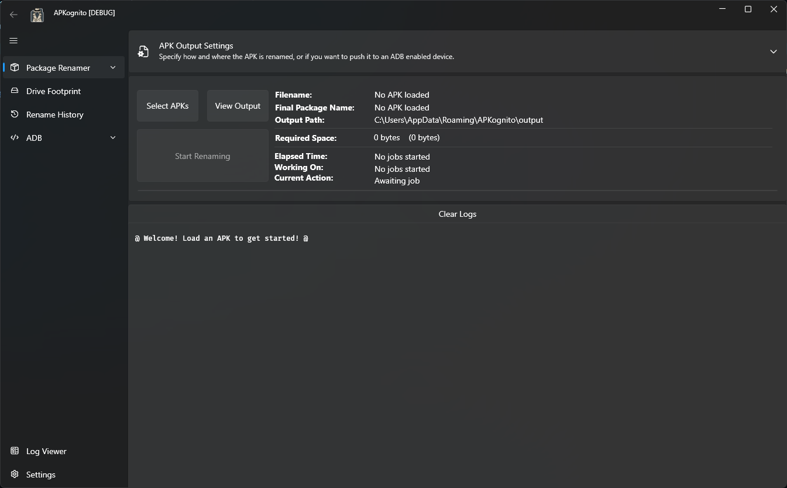Click the Start Renaming button
The height and width of the screenshot is (488, 787).
202,156
